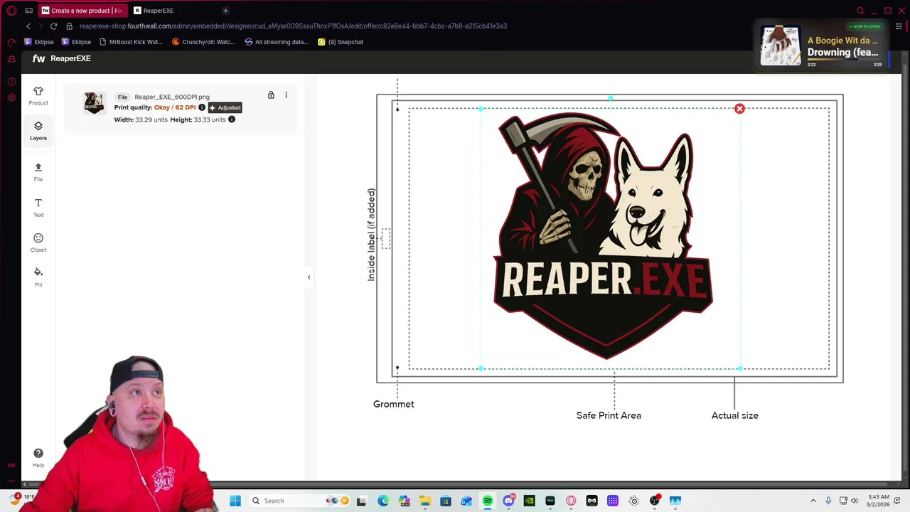Show hidden system tray icons
Viewport: 910px width, 512px height.
click(813, 501)
